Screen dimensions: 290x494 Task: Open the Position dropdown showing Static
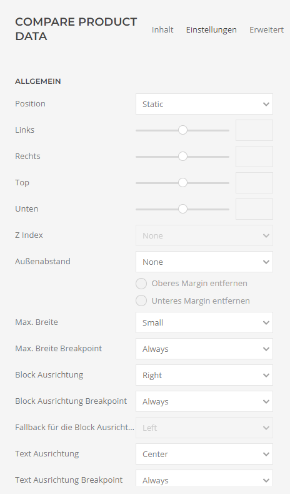pyautogui.click(x=204, y=104)
